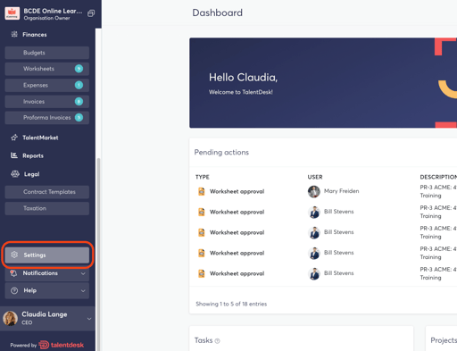Viewport: 457px width, 351px height.
Task: Open Mary Freiden's Worksheet approval entry
Action: click(237, 191)
